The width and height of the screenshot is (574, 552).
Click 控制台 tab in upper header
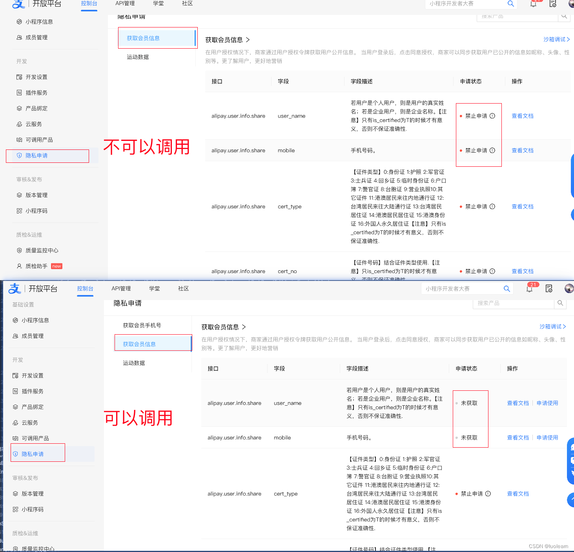[x=89, y=4]
